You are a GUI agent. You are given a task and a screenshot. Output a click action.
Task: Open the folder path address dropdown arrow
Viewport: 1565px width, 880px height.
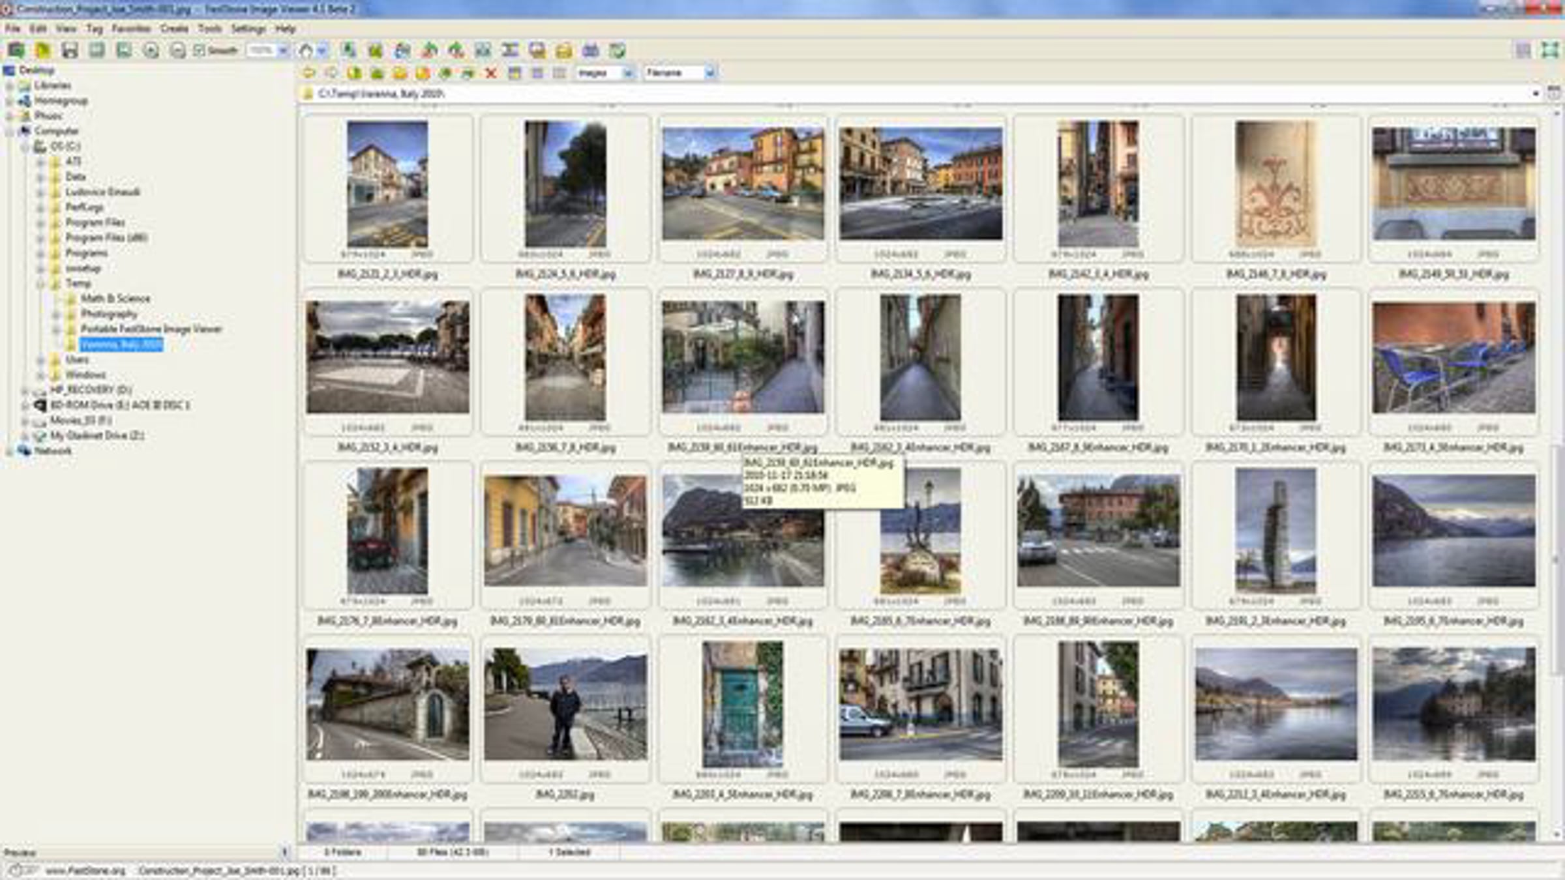(x=1535, y=94)
